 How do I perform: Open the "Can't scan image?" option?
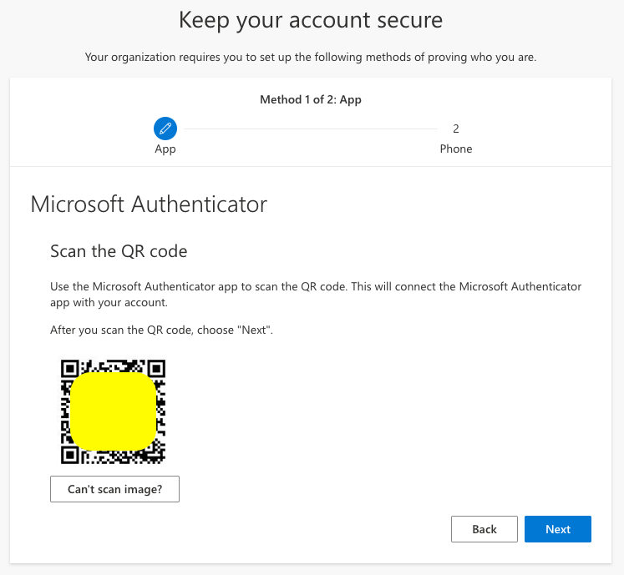click(x=114, y=489)
